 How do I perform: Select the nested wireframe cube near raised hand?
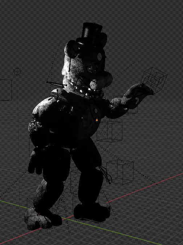pyautogui.click(x=154, y=80)
